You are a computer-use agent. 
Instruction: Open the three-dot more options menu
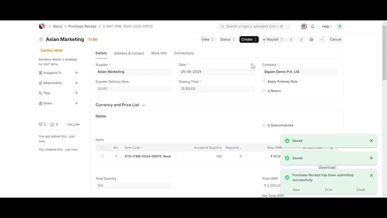pyautogui.click(x=321, y=39)
